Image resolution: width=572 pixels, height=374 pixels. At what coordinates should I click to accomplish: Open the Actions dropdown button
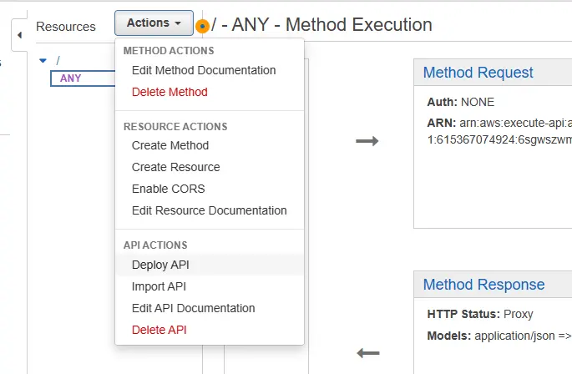pyautogui.click(x=154, y=23)
